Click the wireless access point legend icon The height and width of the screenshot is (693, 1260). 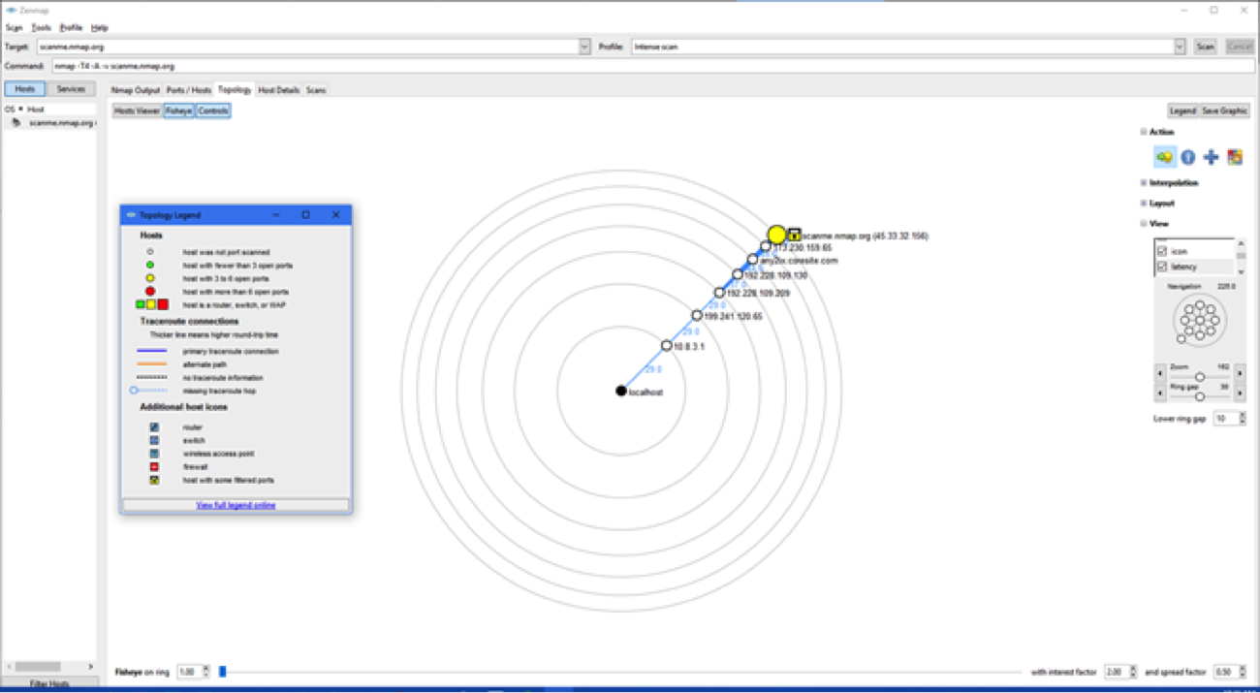click(x=154, y=453)
